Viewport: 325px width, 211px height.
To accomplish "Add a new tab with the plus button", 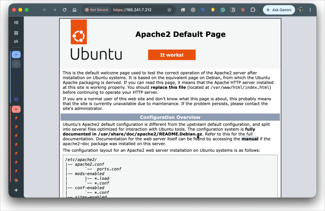I will [x=16, y=190].
